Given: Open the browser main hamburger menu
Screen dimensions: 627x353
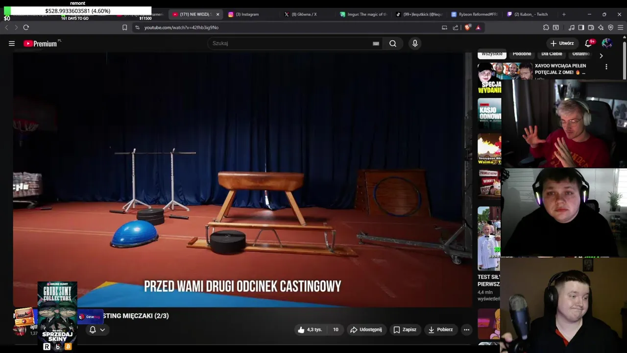Looking at the screenshot, I should tap(620, 27).
